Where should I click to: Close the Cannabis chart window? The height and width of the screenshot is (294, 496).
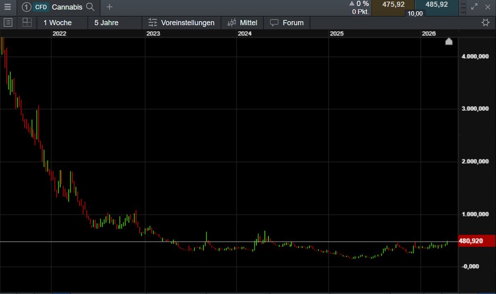click(487, 7)
